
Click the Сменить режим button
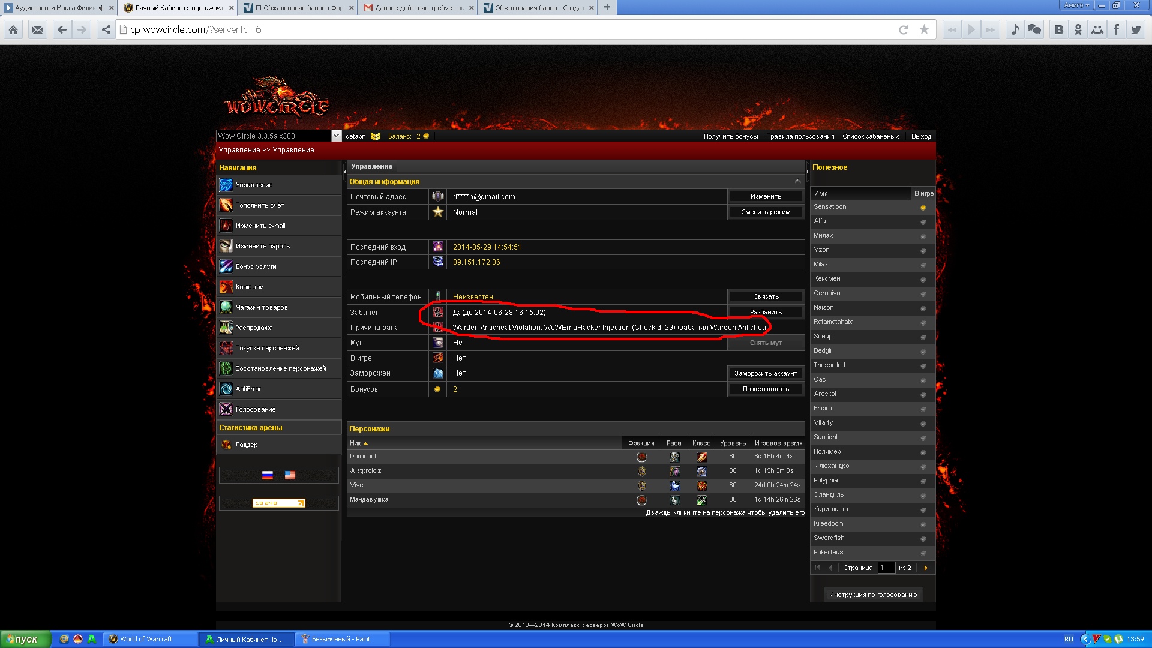click(x=766, y=212)
